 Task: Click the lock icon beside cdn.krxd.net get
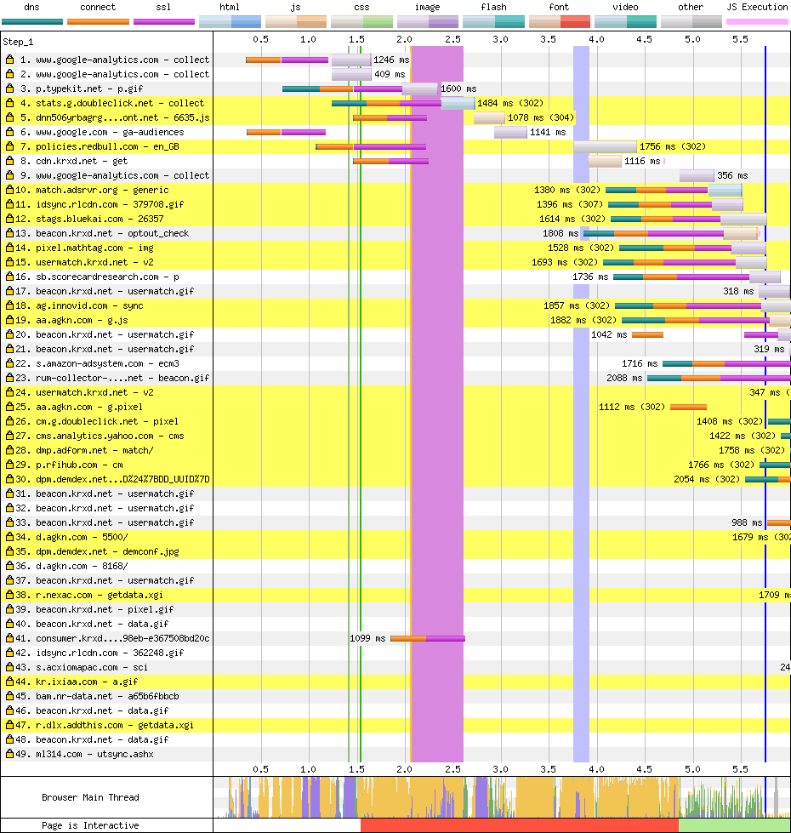point(9,161)
